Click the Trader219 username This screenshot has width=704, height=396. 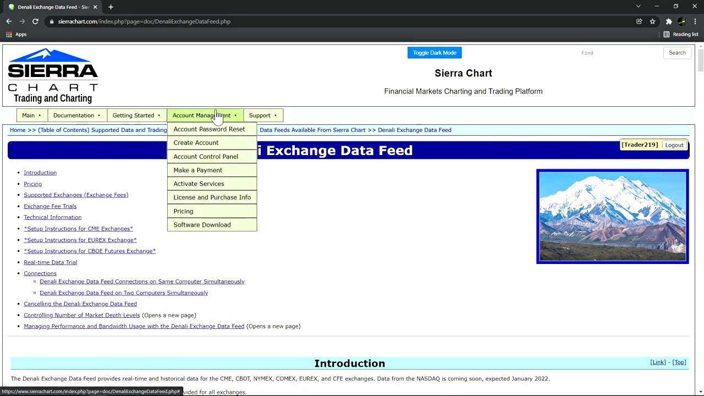640,145
